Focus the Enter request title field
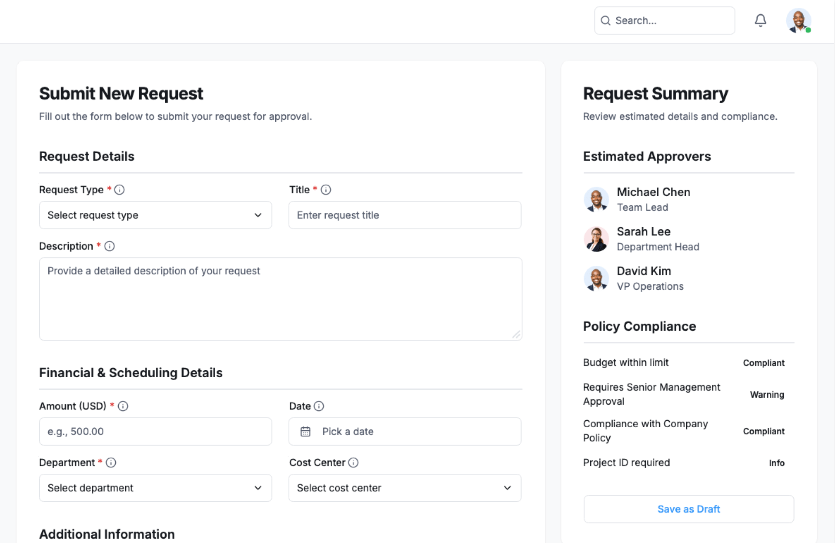The width and height of the screenshot is (835, 543). (x=404, y=215)
